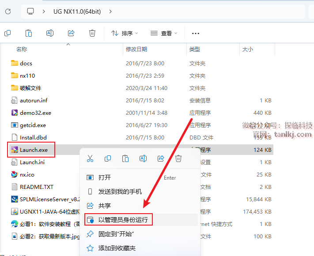
Task: Open the three-dots more options menu
Action: click(x=196, y=33)
